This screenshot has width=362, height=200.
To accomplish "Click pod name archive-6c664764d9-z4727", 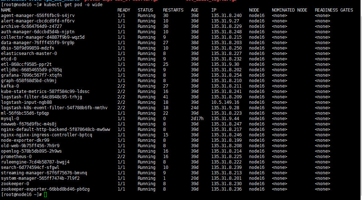I will pyautogui.click(x=31, y=26).
